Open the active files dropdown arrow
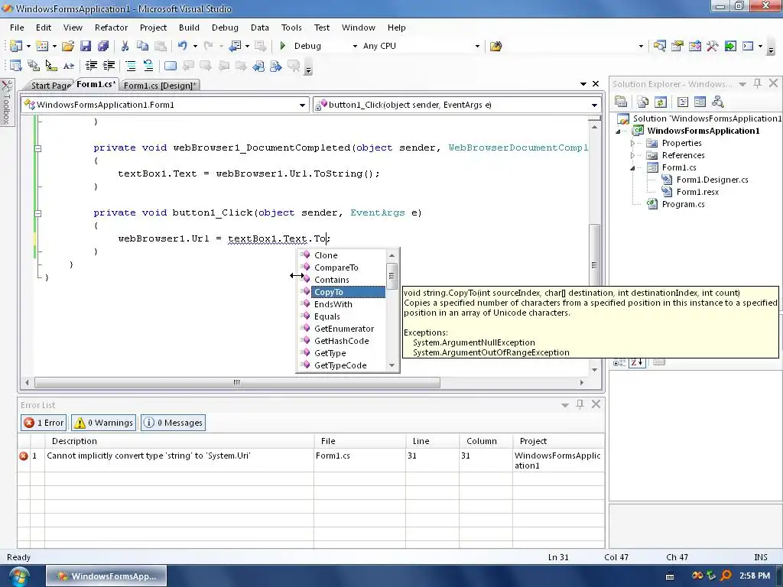Image resolution: width=783 pixels, height=587 pixels. pyautogui.click(x=583, y=84)
